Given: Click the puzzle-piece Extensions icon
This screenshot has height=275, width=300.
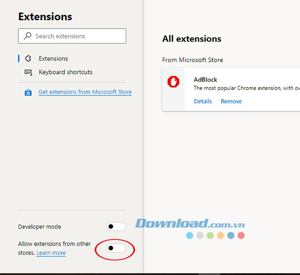Looking at the screenshot, I should [x=28, y=58].
